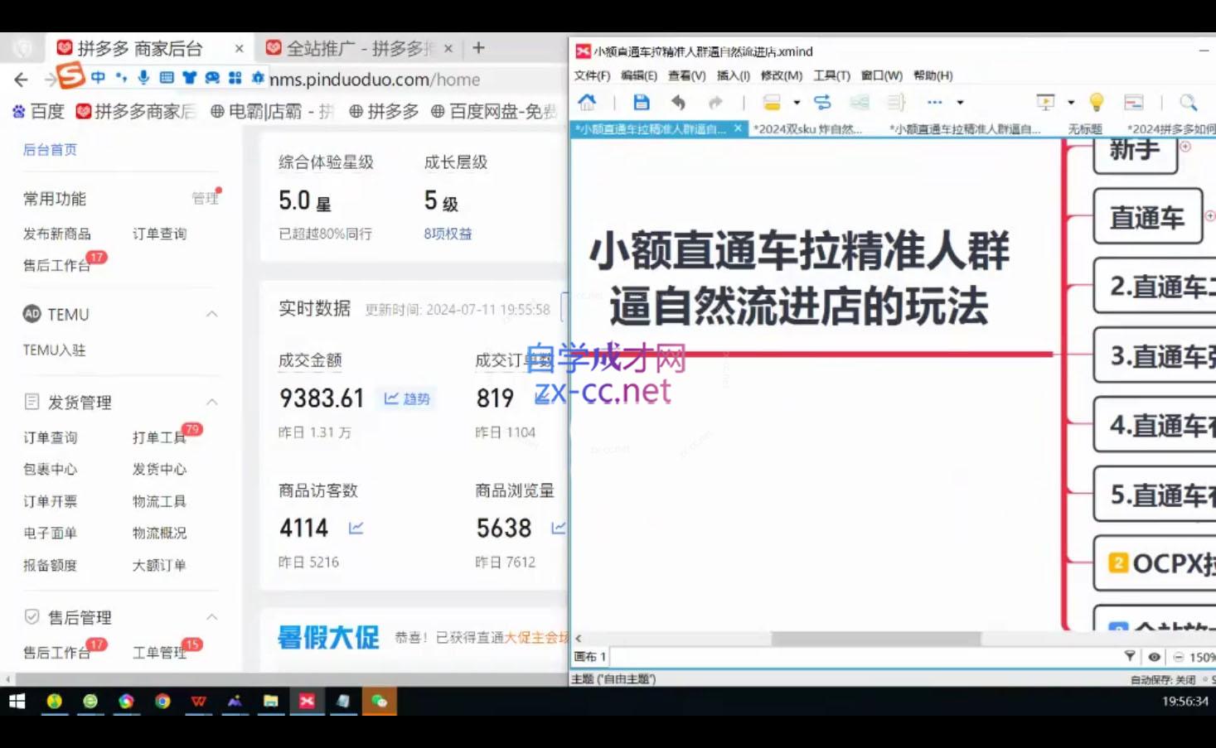Open 发布新商品 in the sidebar
The image size is (1216, 748).
(57, 234)
